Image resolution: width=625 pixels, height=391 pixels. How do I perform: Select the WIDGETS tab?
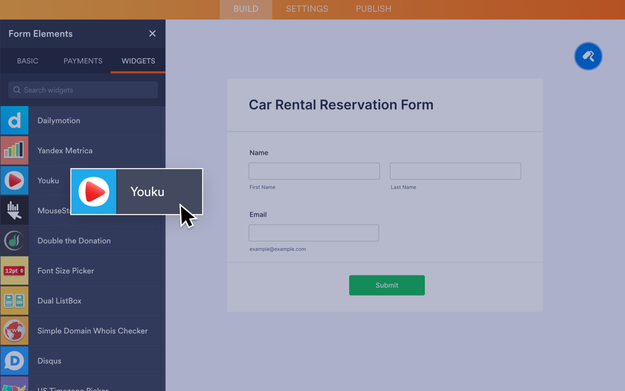point(138,61)
